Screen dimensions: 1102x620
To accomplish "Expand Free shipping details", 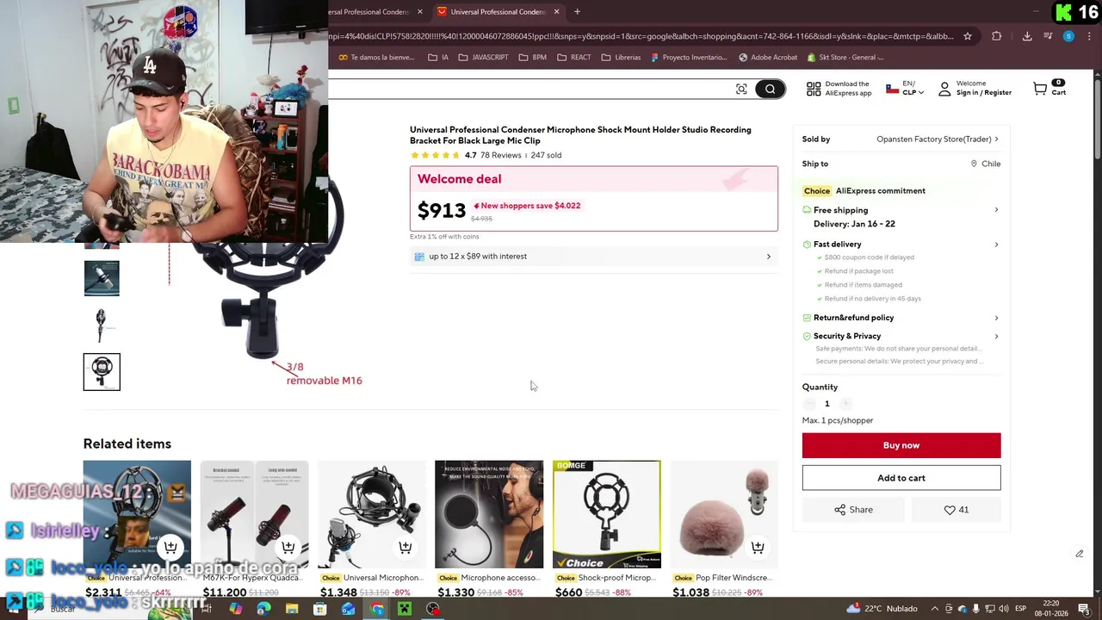I will tap(901, 210).
